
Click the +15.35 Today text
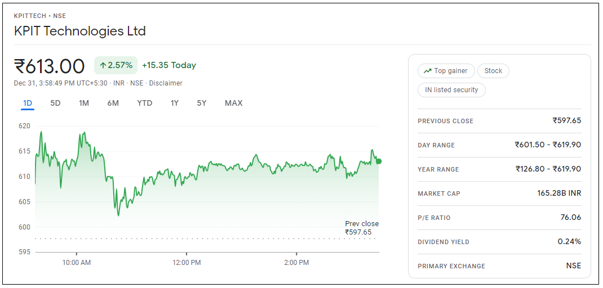tap(169, 65)
